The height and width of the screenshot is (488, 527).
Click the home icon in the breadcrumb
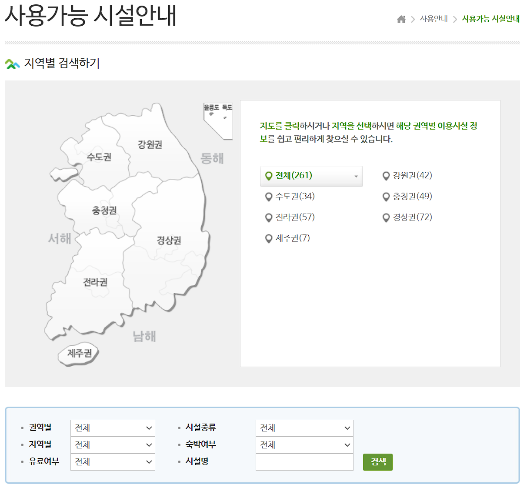tap(400, 19)
